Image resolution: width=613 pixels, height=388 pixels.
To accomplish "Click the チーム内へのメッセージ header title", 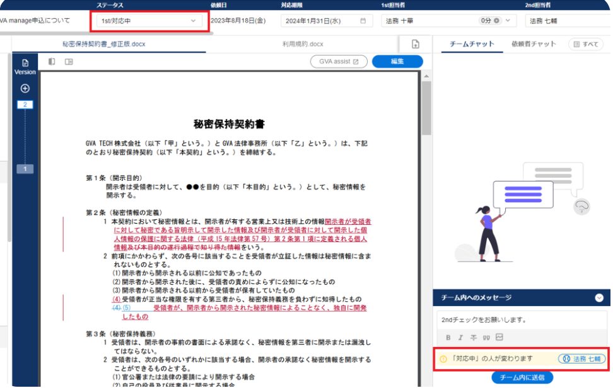I will pyautogui.click(x=476, y=298).
